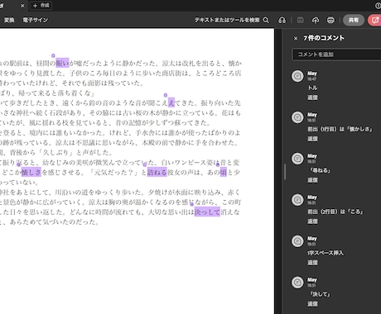Click note marker above highlighted 懐しさ
Viewport: 381px width, 314px height.
(x=18, y=164)
